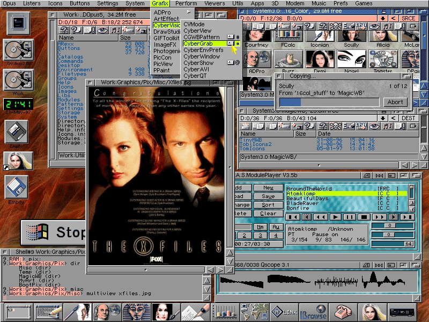The height and width of the screenshot is (322, 429).
Task: Click the music notes icon in 16_Color lister
Action: click(387, 26)
